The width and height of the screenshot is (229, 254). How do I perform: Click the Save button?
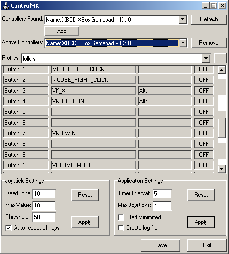tap(160, 245)
